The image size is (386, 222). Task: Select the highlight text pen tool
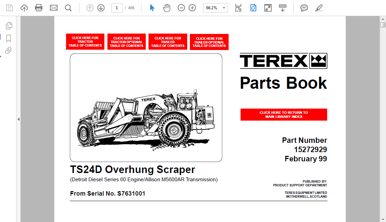tap(319, 8)
